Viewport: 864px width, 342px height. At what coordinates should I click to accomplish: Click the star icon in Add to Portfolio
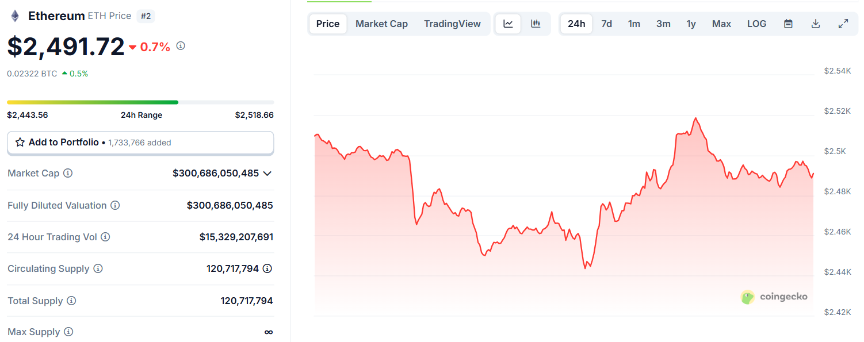coord(20,142)
